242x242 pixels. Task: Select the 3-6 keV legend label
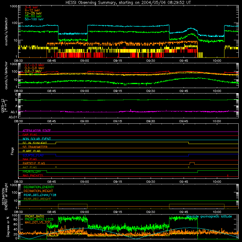[x=31, y=7]
